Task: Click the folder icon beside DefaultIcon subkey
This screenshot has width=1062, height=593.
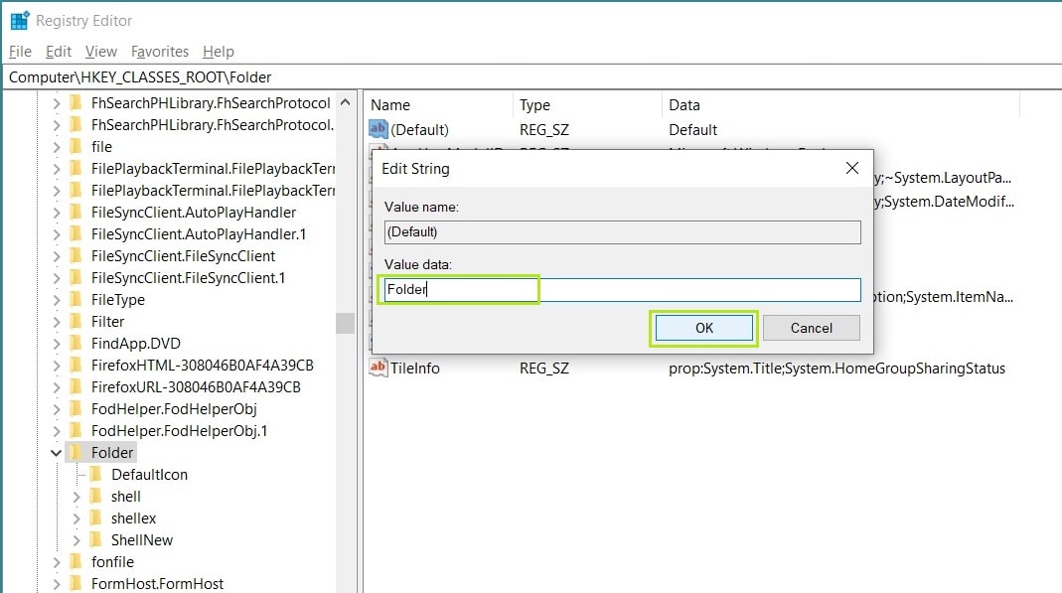Action: [96, 474]
